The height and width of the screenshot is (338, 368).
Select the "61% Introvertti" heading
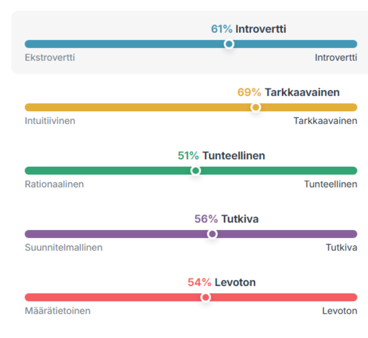click(x=248, y=29)
